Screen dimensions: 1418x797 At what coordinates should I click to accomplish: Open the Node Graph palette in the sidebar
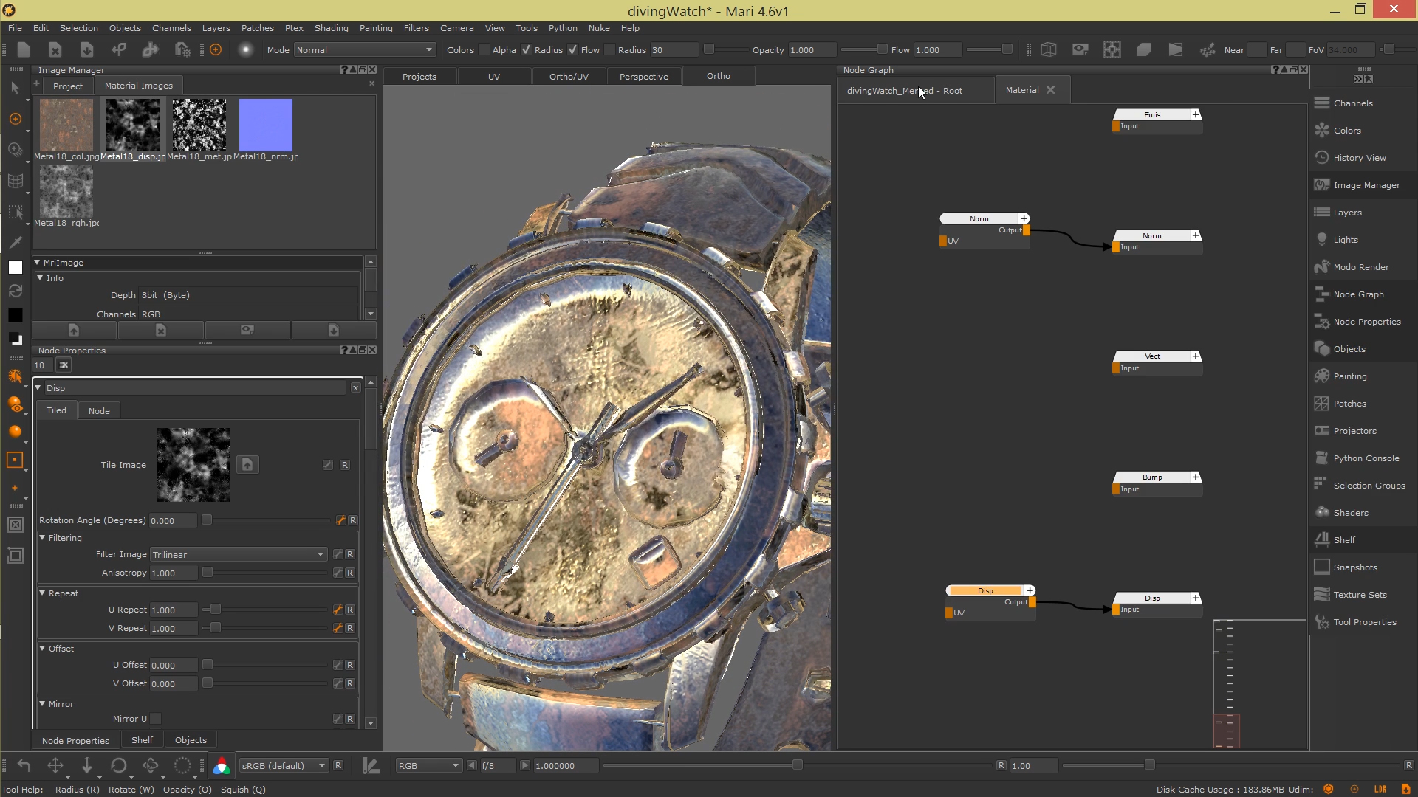point(1359,294)
